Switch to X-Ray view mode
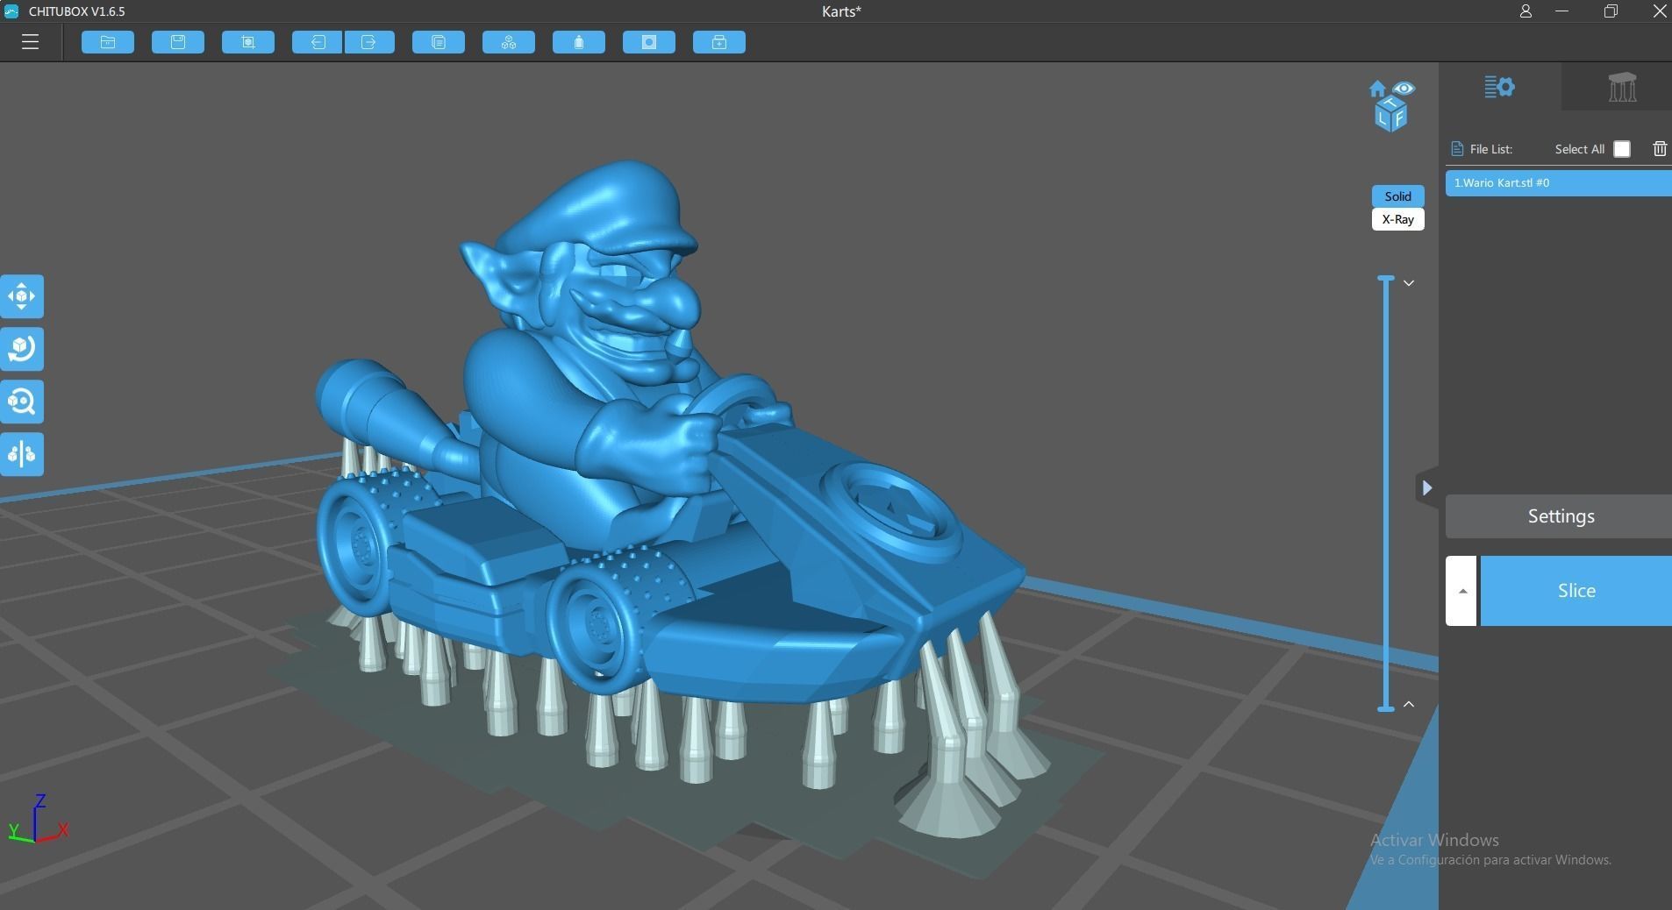The width and height of the screenshot is (1672, 910). click(1397, 219)
